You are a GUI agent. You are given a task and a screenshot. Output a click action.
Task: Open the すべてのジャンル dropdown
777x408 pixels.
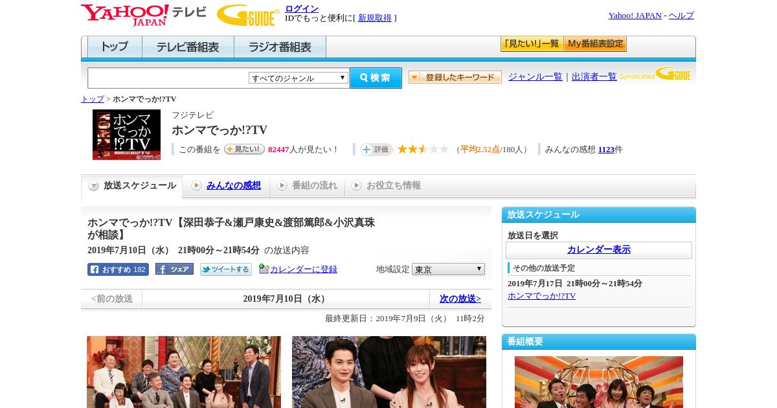click(298, 78)
